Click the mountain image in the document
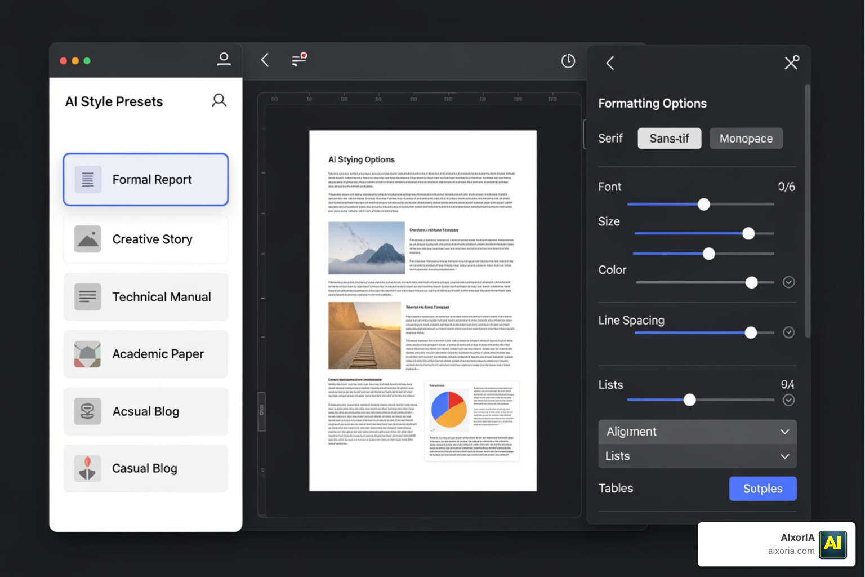The height and width of the screenshot is (577, 865). [x=367, y=248]
